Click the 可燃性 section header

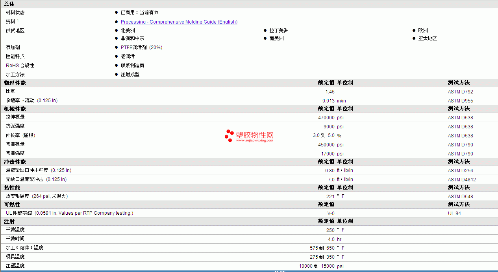(12, 204)
